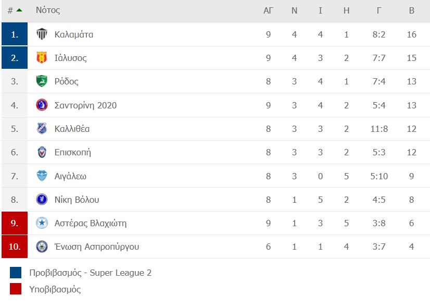Click the Ένωση Ασπροπύργου club badge
Image resolution: width=430 pixels, height=307 pixels.
[x=42, y=247]
